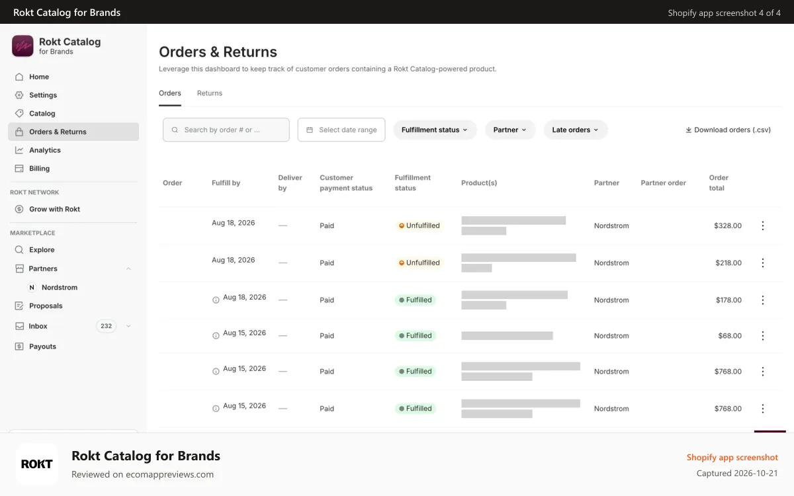
Task: Click the Partner order column header
Action: (664, 183)
